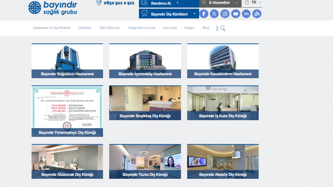Click the blog feed icon
This screenshot has width=333, height=187.
[257, 14]
